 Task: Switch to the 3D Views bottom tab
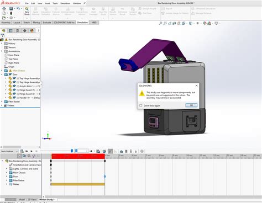(32, 200)
